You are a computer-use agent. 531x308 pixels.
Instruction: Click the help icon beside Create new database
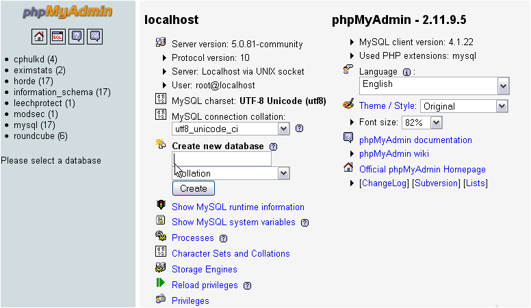pyautogui.click(x=273, y=146)
